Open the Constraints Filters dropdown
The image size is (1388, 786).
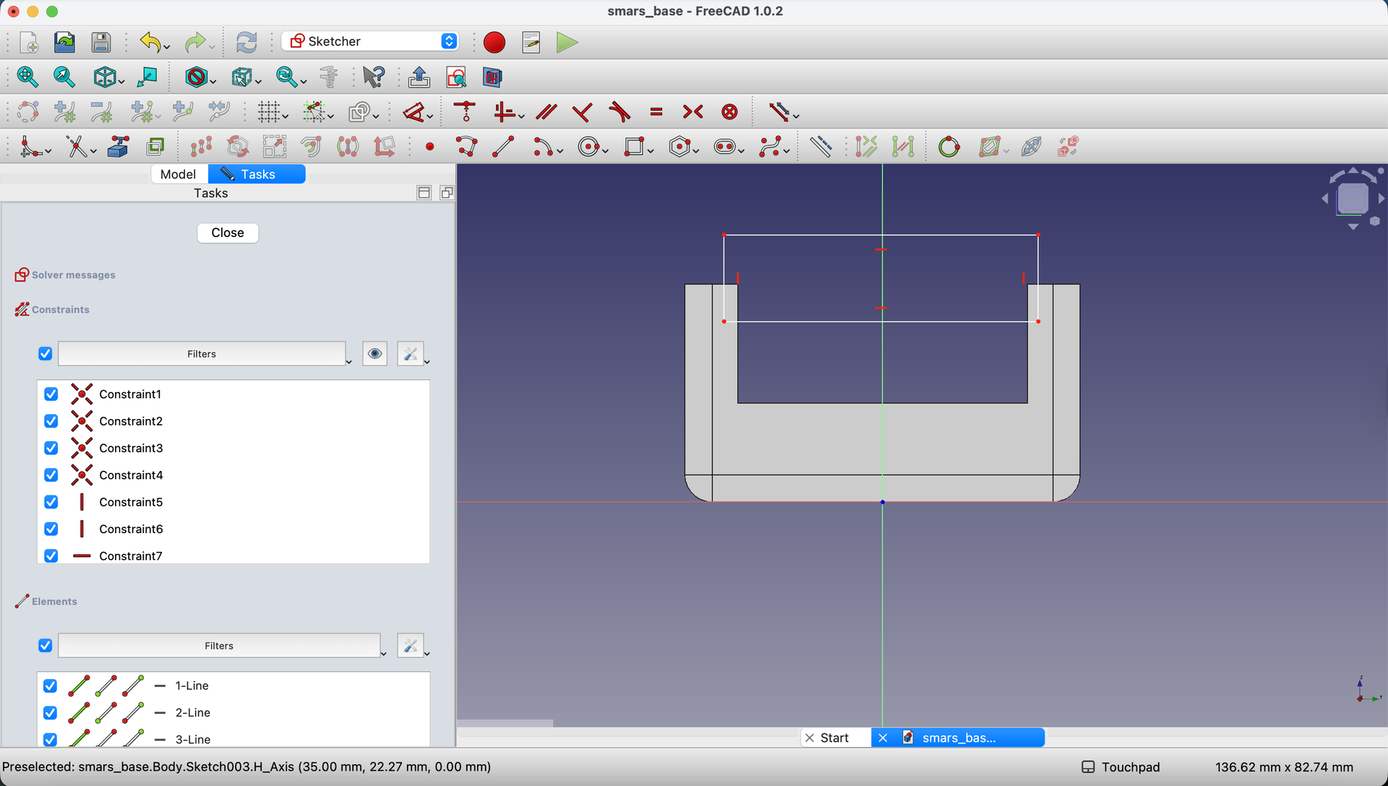click(x=202, y=354)
